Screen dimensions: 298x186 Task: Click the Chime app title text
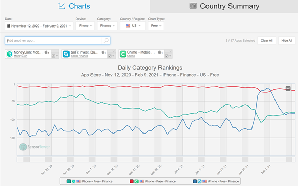coord(141,52)
